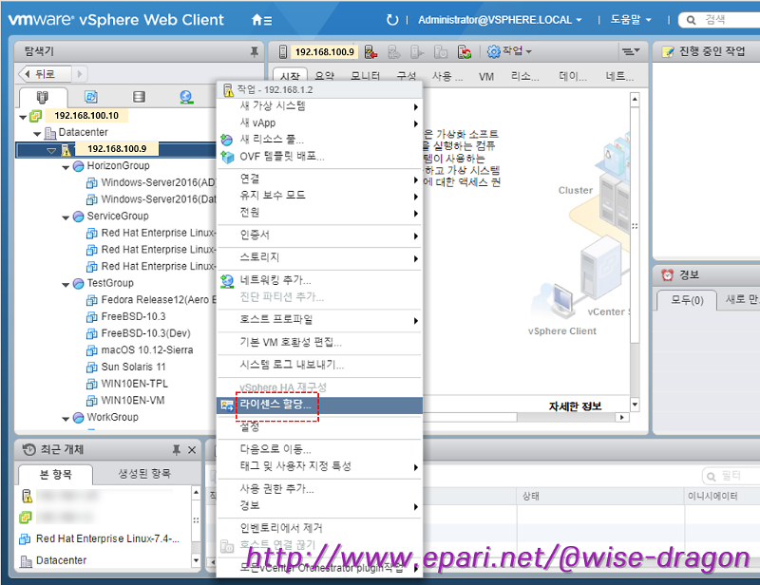The height and width of the screenshot is (585, 760).
Task: Choose 네트워킹 추가... from the menu
Action: 320,280
